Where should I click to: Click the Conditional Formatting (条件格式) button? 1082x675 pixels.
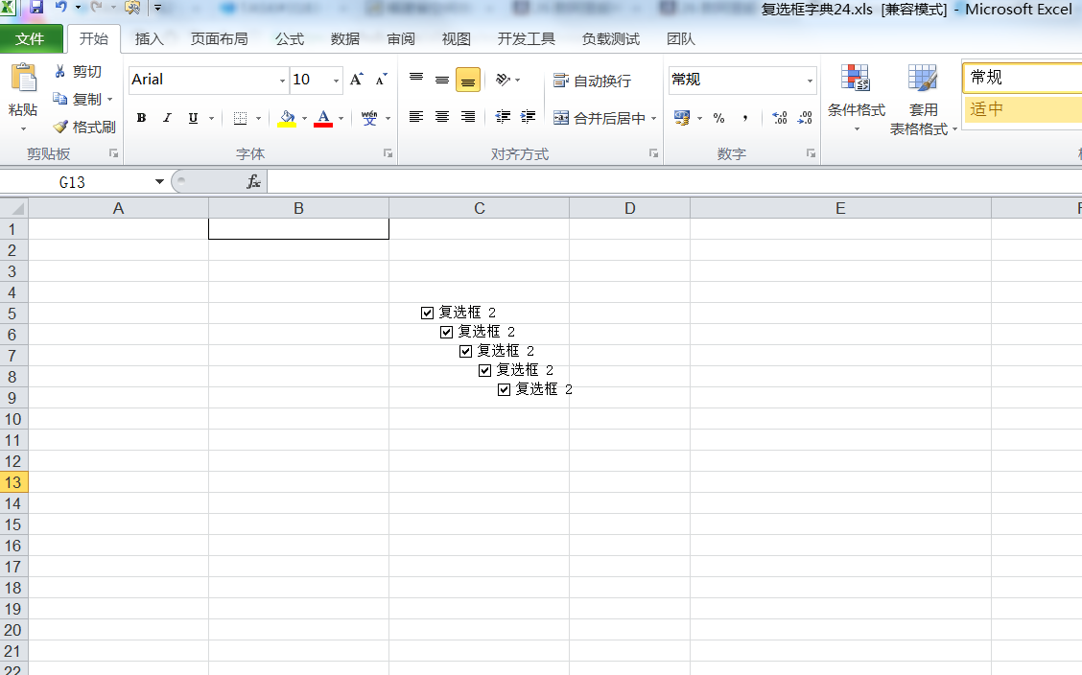(857, 98)
